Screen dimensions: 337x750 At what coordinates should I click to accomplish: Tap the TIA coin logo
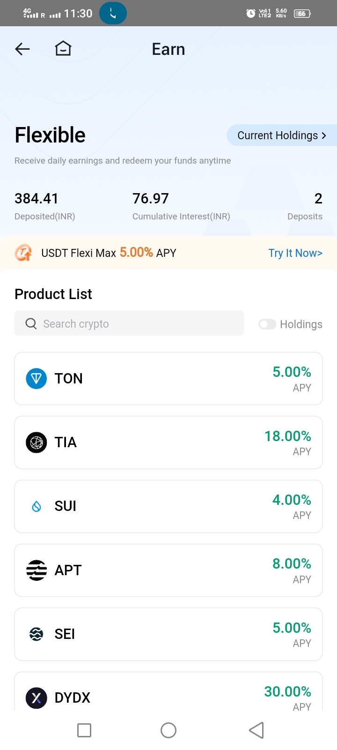(x=36, y=442)
